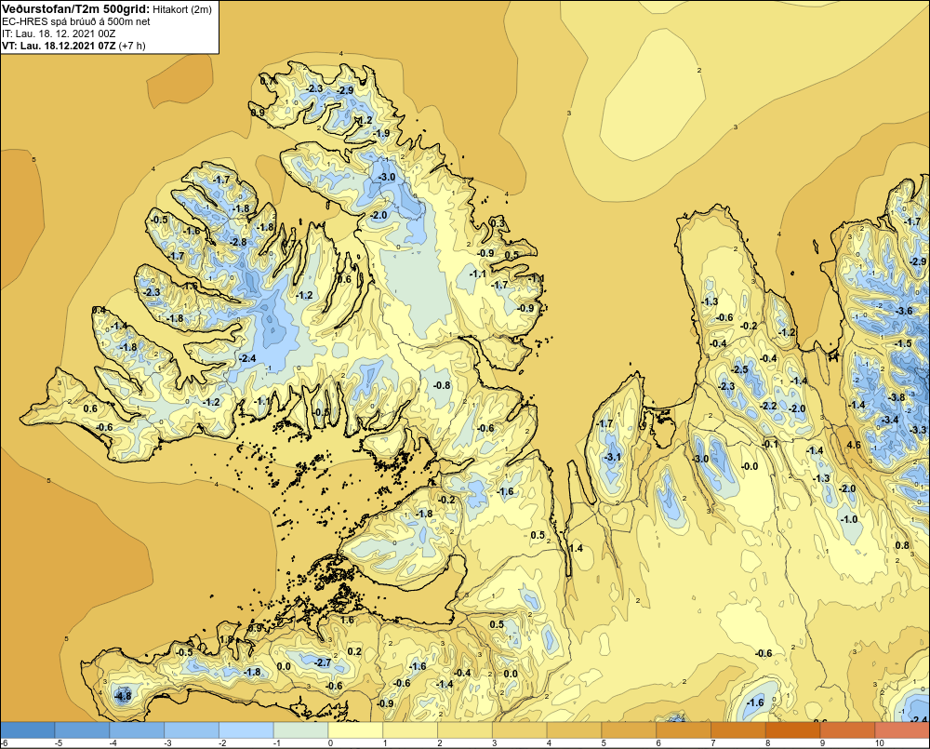Image resolution: width=930 pixels, height=749 pixels.
Task: Click the -3.8 temperature label
Action: click(897, 397)
